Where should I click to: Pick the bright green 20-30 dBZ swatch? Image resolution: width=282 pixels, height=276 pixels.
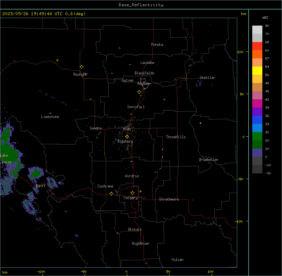(x=257, y=136)
